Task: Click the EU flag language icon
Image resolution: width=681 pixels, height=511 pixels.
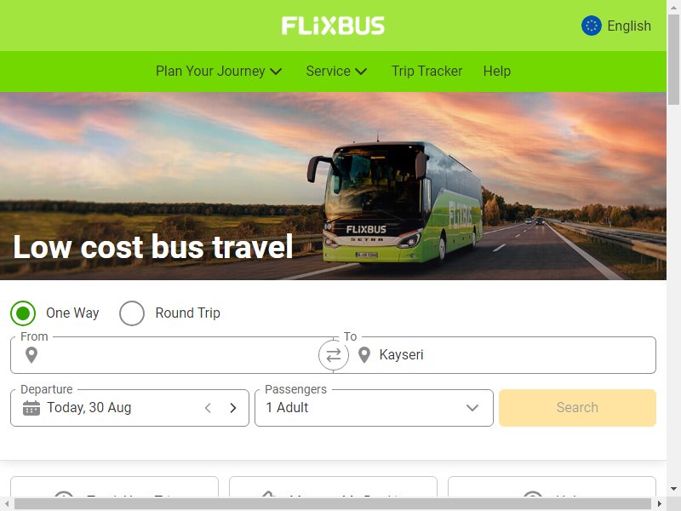Action: (591, 26)
